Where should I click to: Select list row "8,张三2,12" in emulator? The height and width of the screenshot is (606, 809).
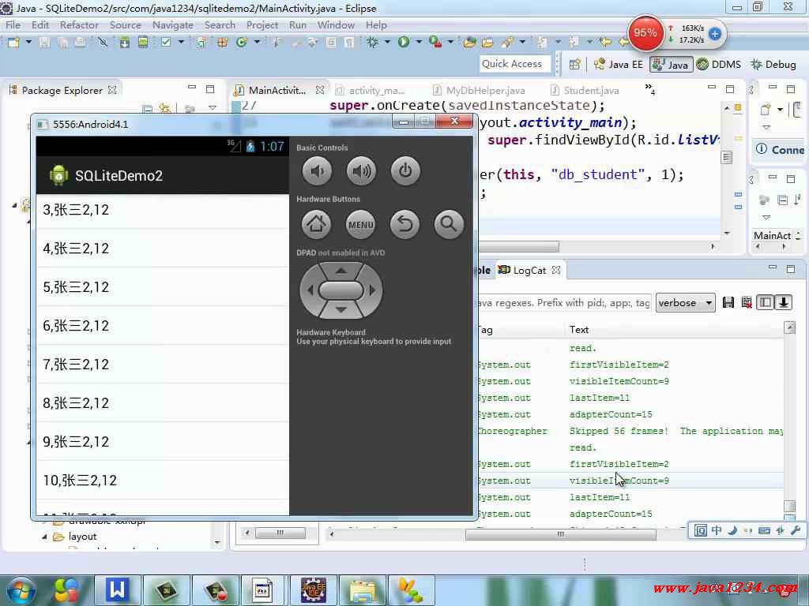[x=163, y=403]
